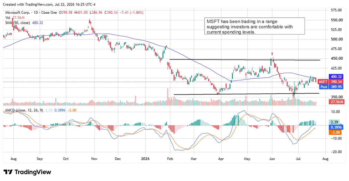
Task: Click the TradingView logo at bottom left
Action: click(27, 172)
